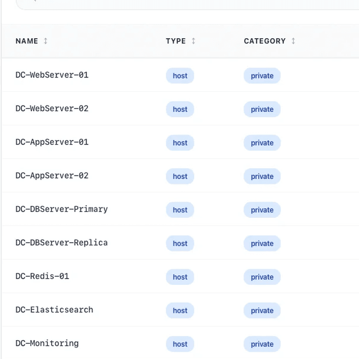
Task: Click DC-Monitoring at the bottom row
Action: (x=47, y=343)
